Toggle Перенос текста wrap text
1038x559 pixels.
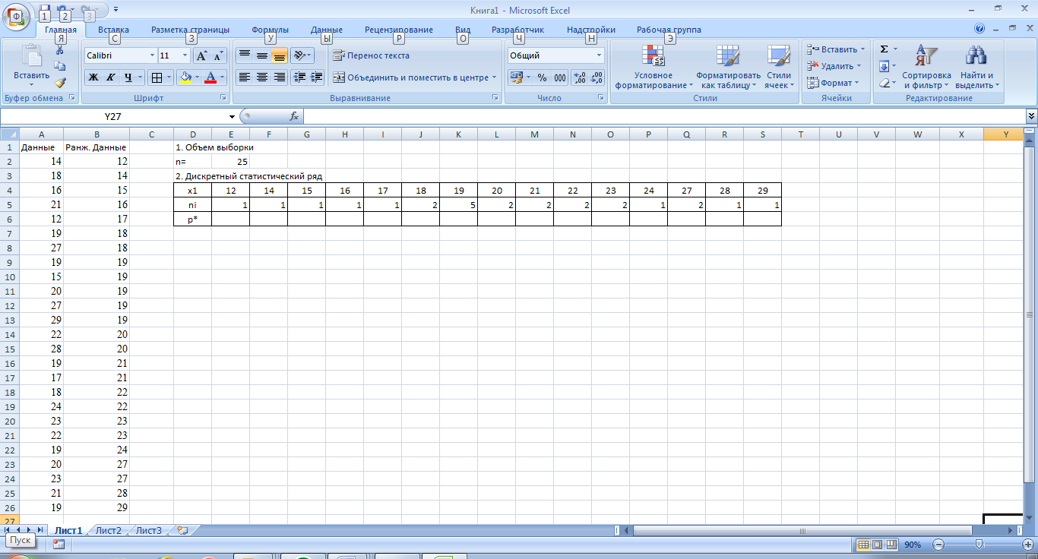coord(372,55)
